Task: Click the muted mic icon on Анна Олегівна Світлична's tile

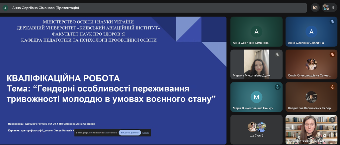Action: [332, 22]
